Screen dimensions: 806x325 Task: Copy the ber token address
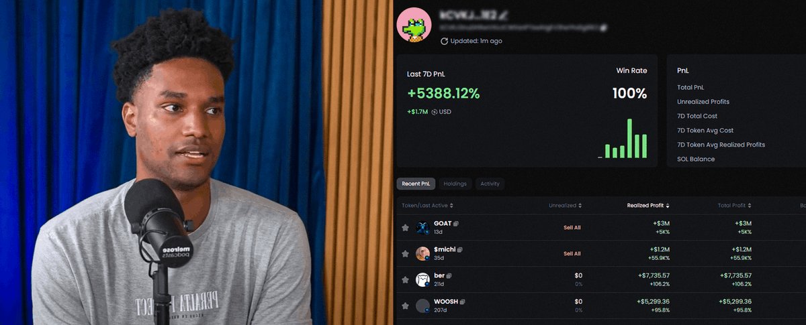tap(449, 275)
